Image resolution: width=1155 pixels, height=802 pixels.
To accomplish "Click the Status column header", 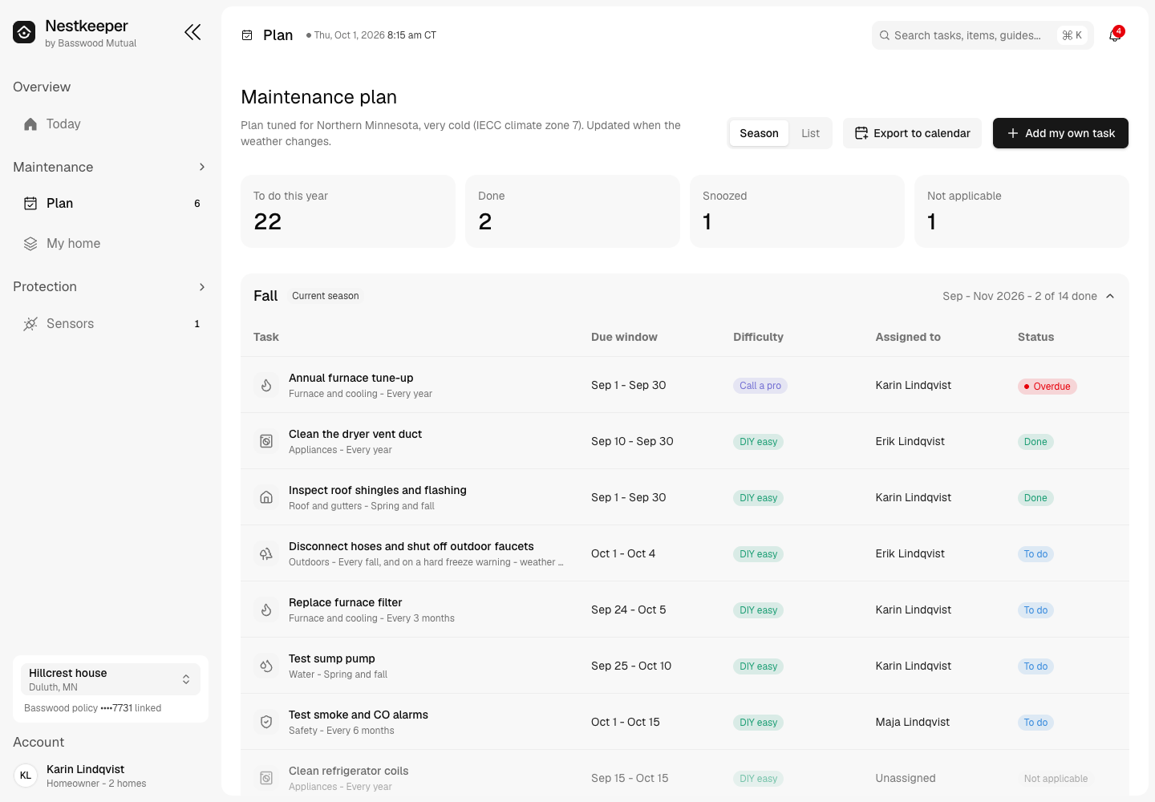I will click(x=1035, y=337).
